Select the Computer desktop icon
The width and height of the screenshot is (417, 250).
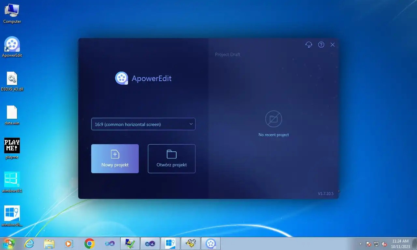pyautogui.click(x=12, y=14)
